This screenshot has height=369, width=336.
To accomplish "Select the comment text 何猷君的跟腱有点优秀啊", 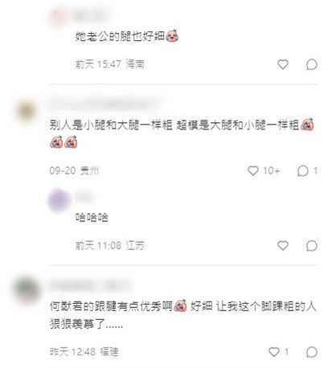I will pos(111,305).
